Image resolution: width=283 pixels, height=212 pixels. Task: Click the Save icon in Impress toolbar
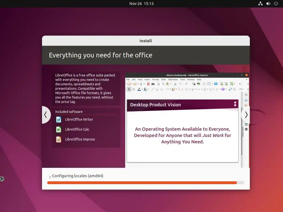pyautogui.click(x=141, y=84)
